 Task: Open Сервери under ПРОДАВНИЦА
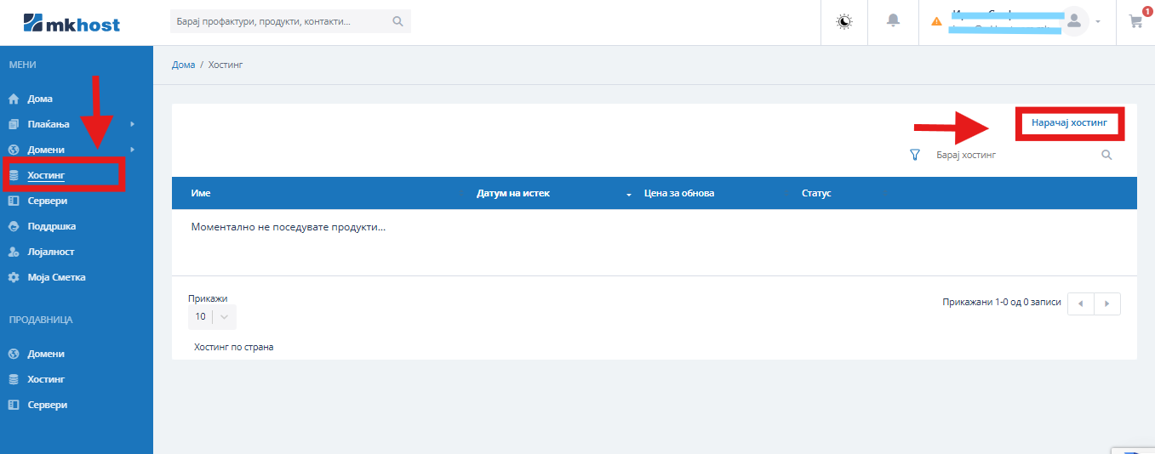[48, 405]
